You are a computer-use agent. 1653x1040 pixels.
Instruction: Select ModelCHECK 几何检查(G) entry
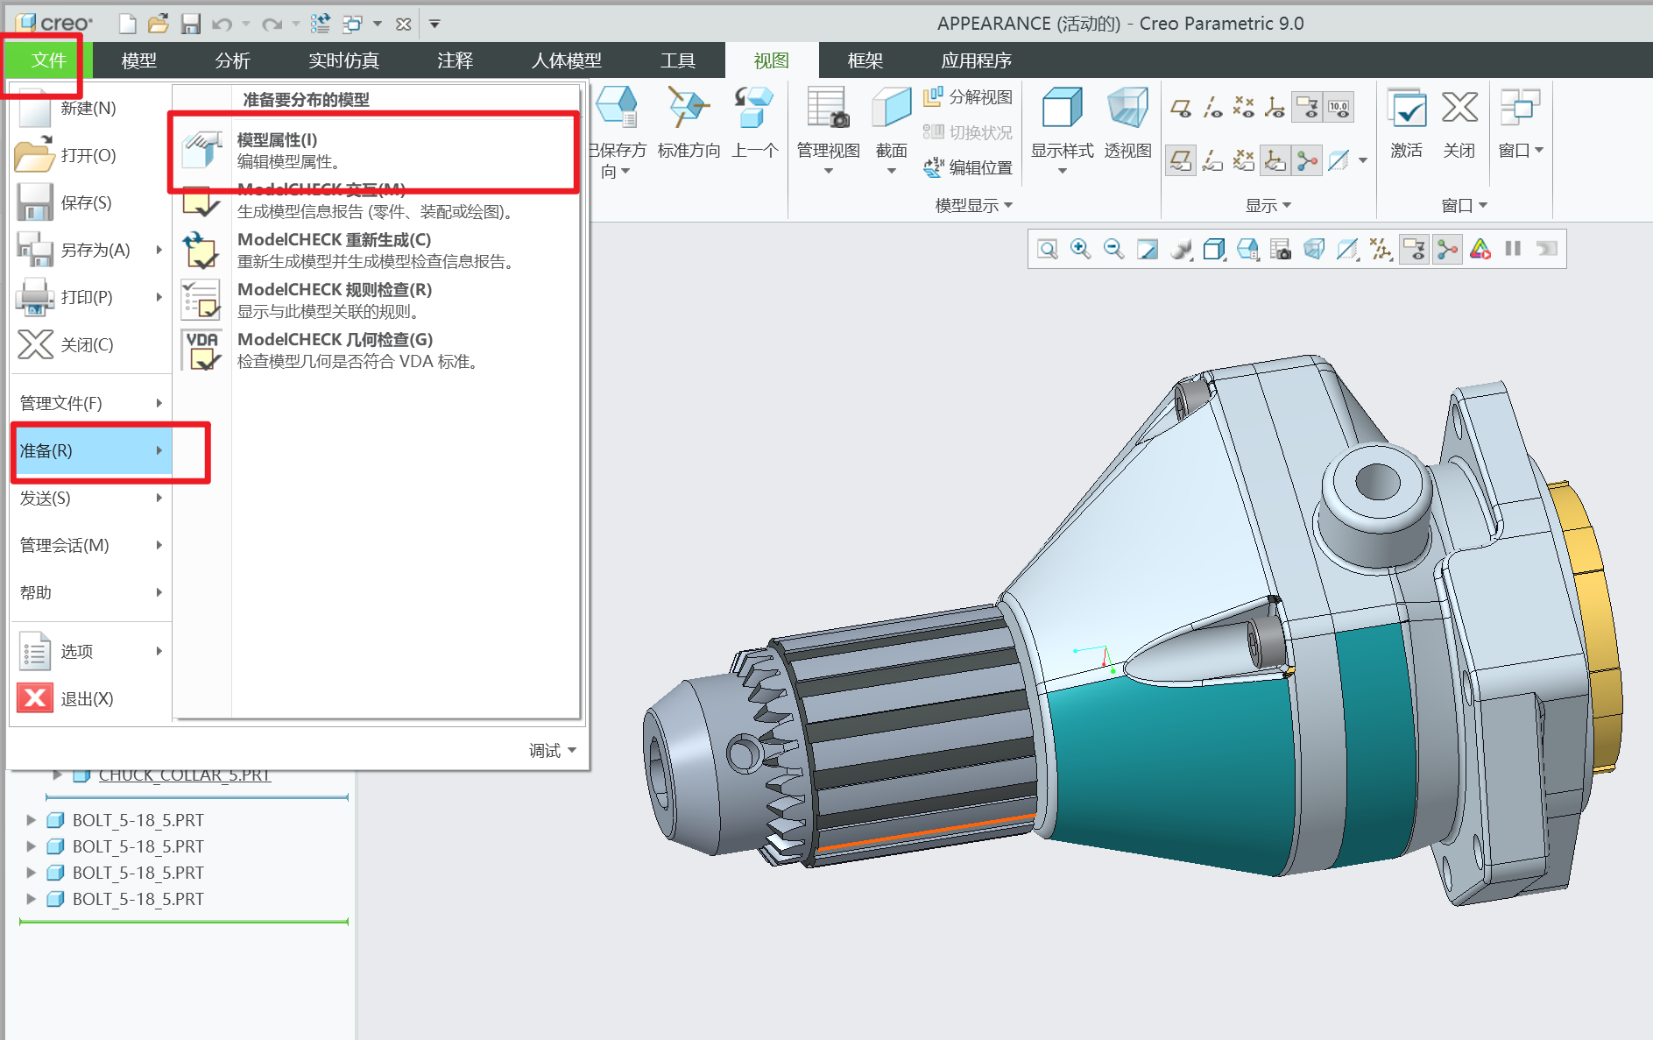tap(377, 350)
